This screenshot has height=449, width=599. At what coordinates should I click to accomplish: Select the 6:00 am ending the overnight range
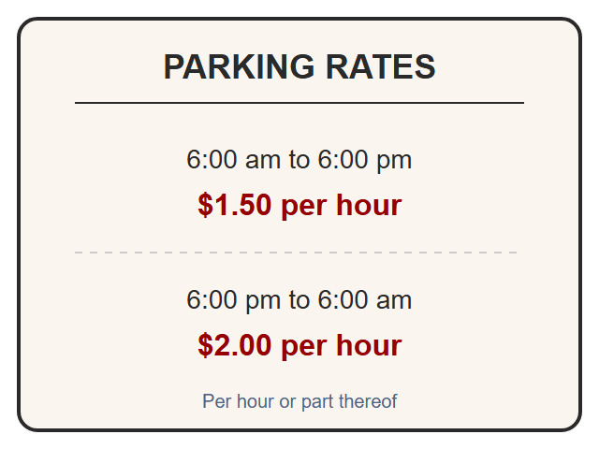point(365,299)
